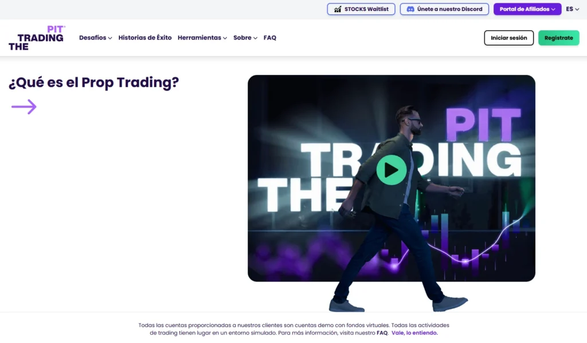Screen dimensions: 587x343
Task: Click the ¿Qué es el Prop Trading? heading
Action: pyautogui.click(x=93, y=82)
